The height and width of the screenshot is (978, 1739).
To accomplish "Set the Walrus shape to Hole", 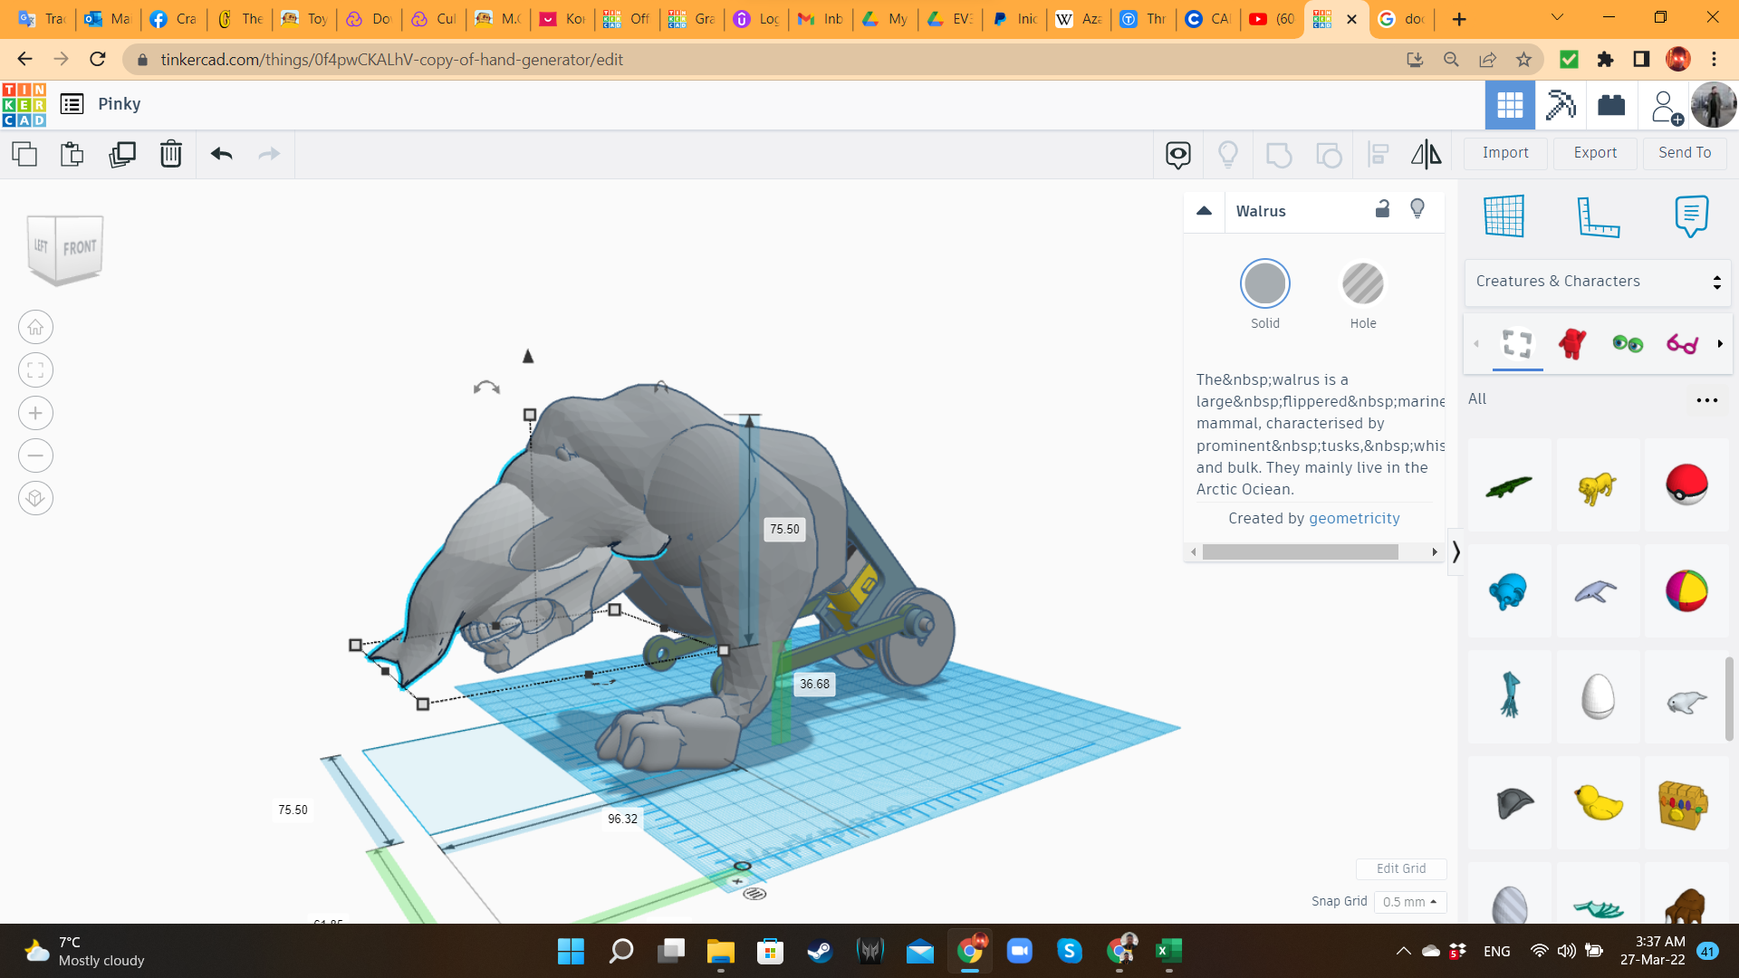I will point(1362,284).
